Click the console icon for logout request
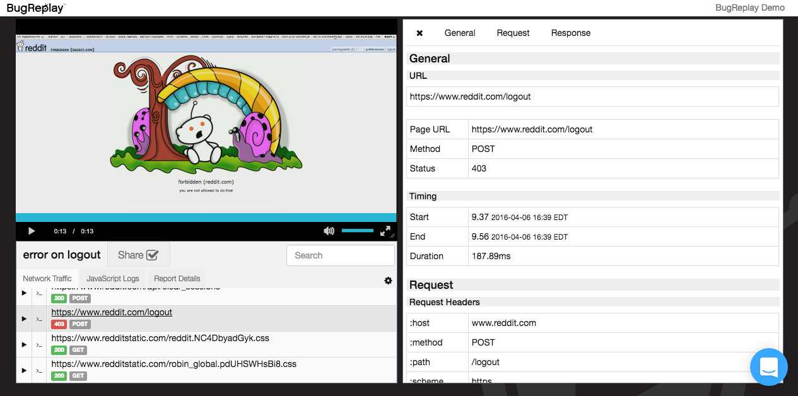Screen dimensions: 798x396 (x=38, y=319)
